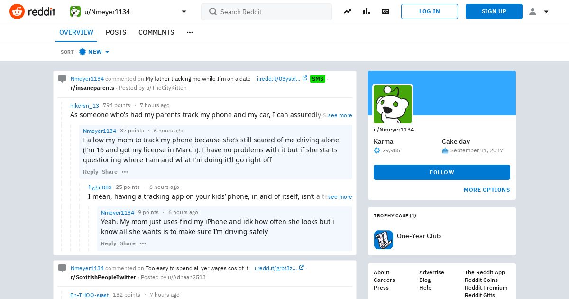Open the Reddit Coins footer link
The height and width of the screenshot is (299, 569).
click(481, 280)
